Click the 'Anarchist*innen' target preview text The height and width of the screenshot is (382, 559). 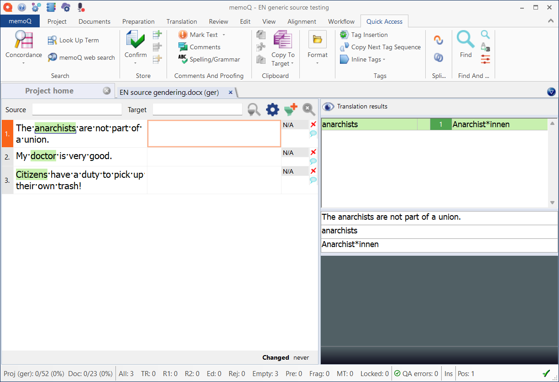tap(350, 244)
